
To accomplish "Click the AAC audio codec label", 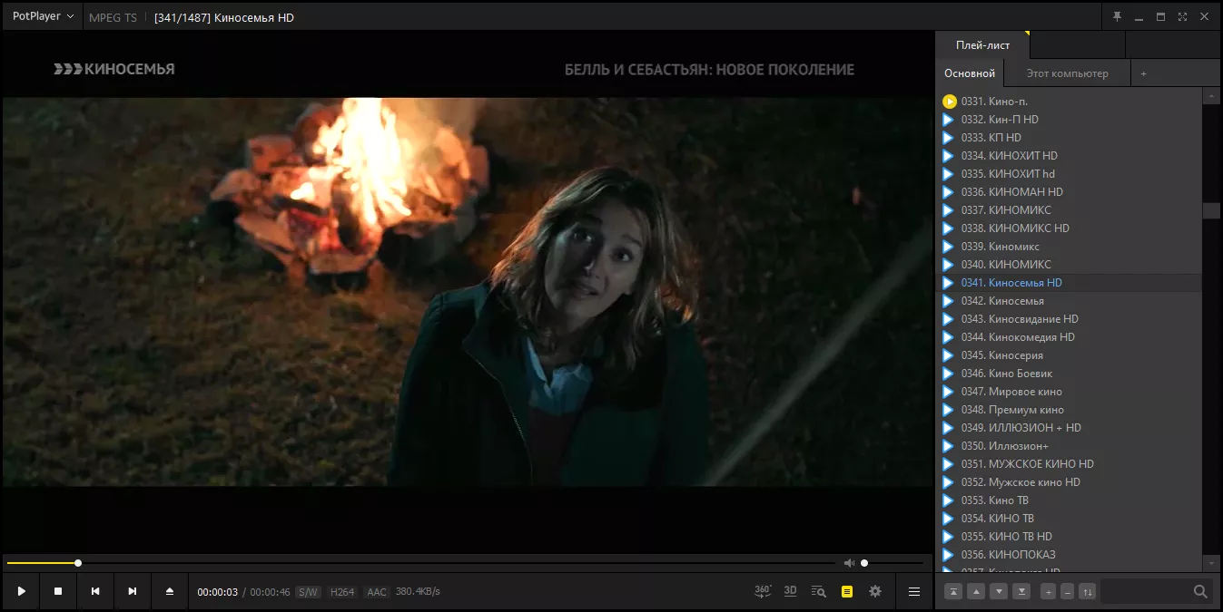I will pos(377,592).
